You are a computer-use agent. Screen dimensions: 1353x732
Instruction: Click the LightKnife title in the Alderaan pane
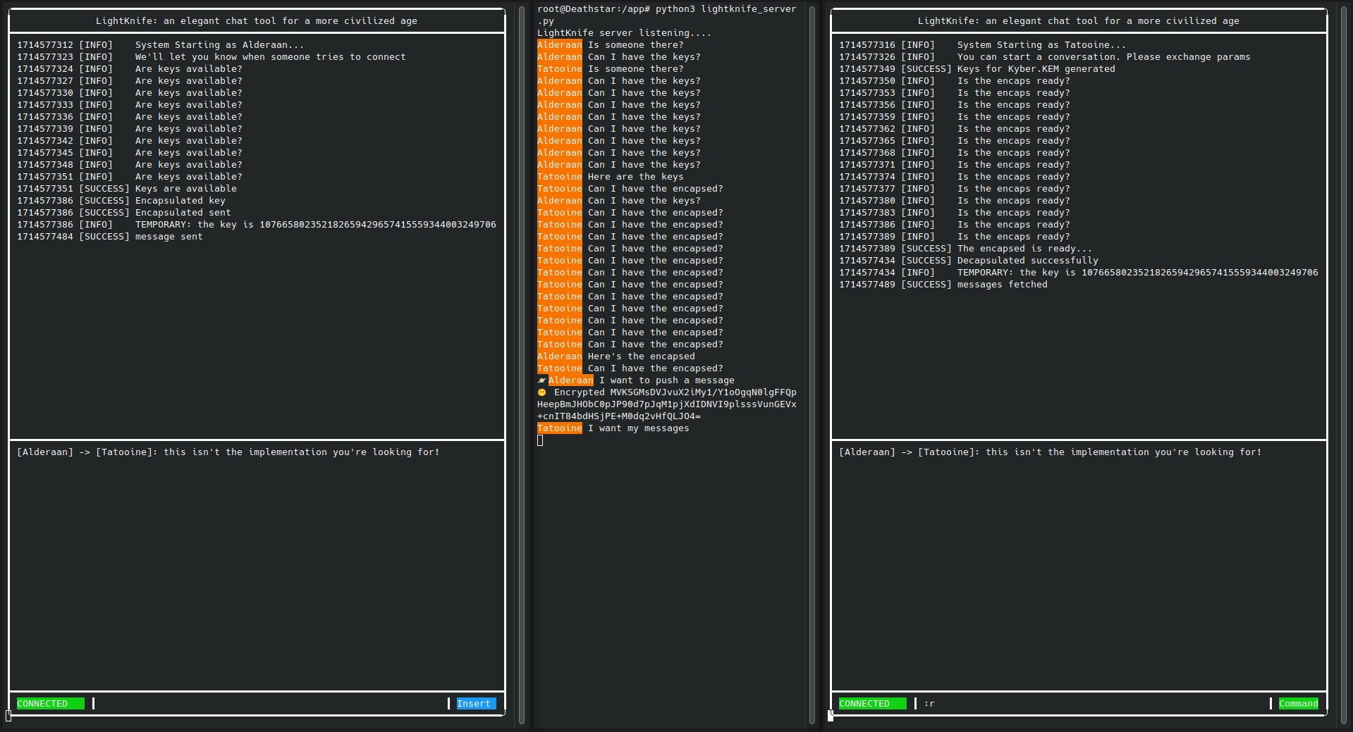click(x=257, y=21)
